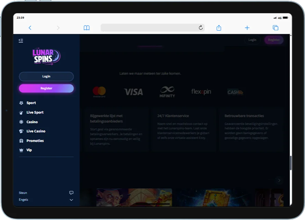The height and width of the screenshot is (220, 305).
Task: Click the VISA logo
Action: coord(134,92)
